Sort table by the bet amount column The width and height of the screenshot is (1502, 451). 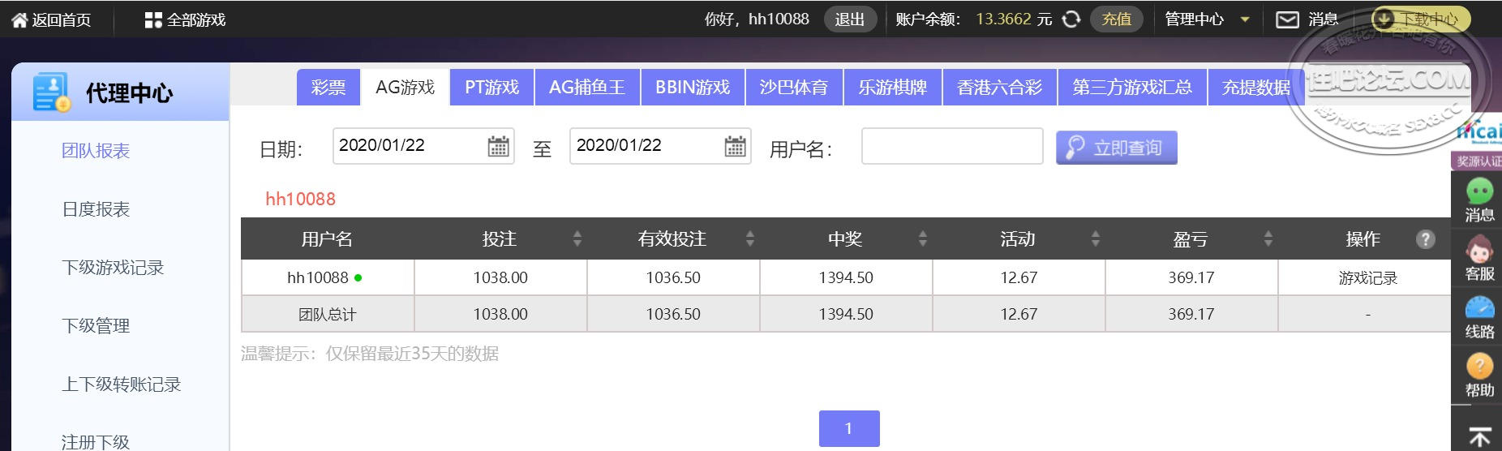click(577, 238)
